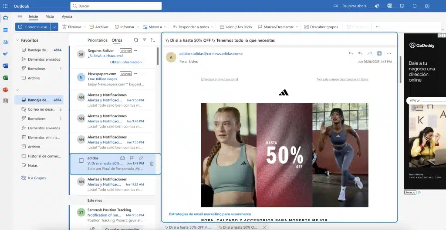Image resolution: width=446 pixels, height=230 pixels.
Task: Delete adidas email with trash icon
Action: tap(152, 164)
